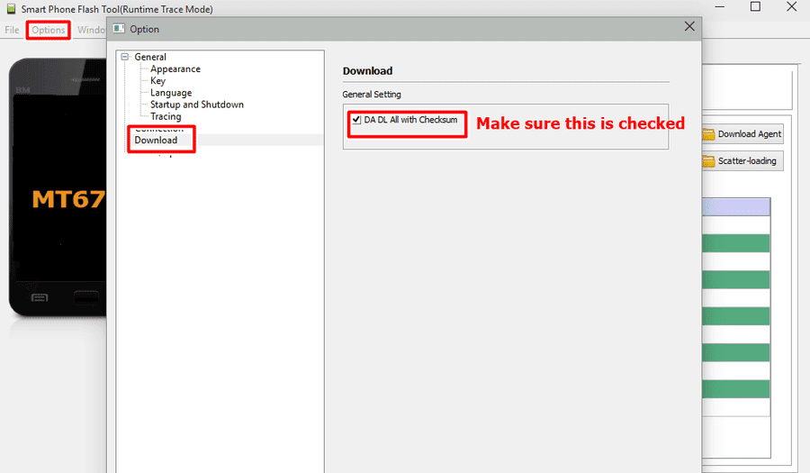This screenshot has width=810, height=473.
Task: Click the Download Agent folder icon
Action: [x=708, y=134]
